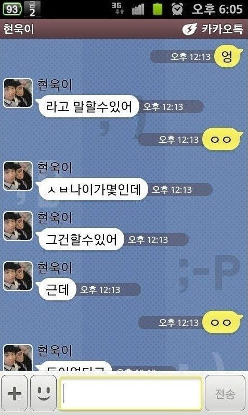The image size is (248, 415).
Task: Click the 전송 send button
Action: (x=225, y=393)
